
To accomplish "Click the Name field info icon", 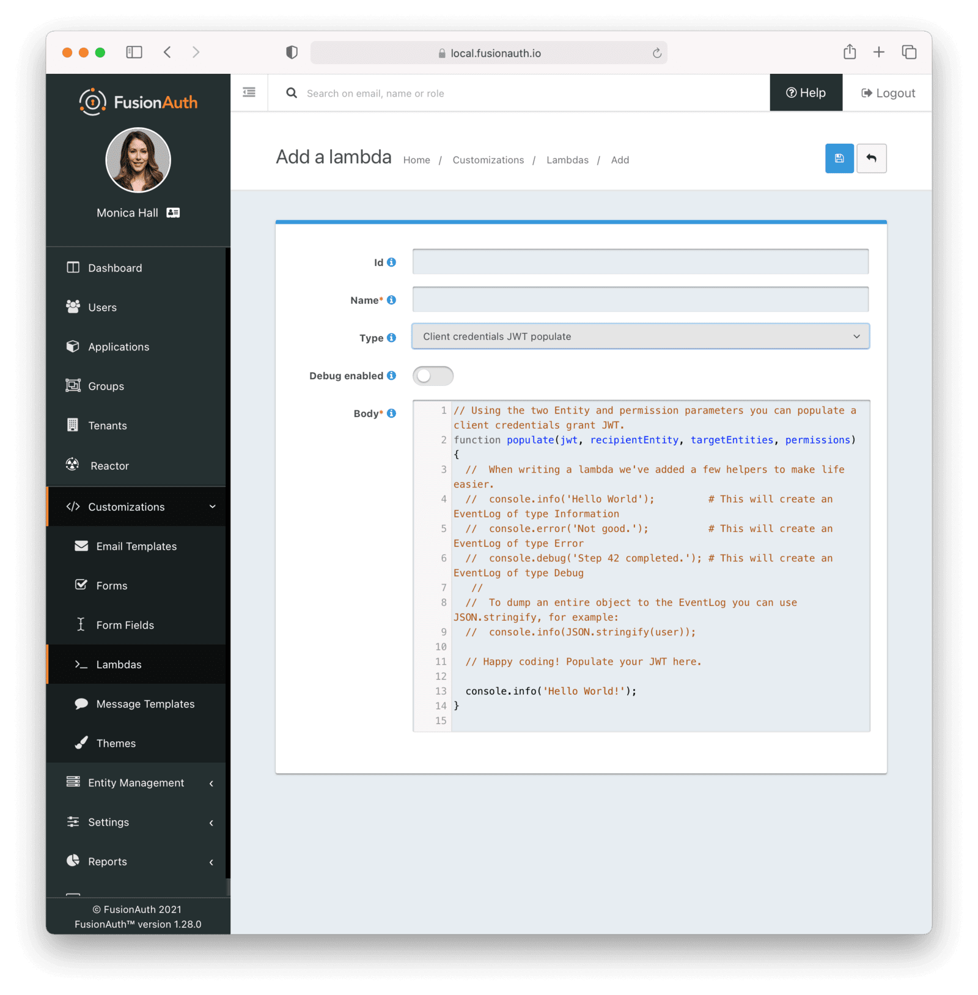I will tap(391, 300).
